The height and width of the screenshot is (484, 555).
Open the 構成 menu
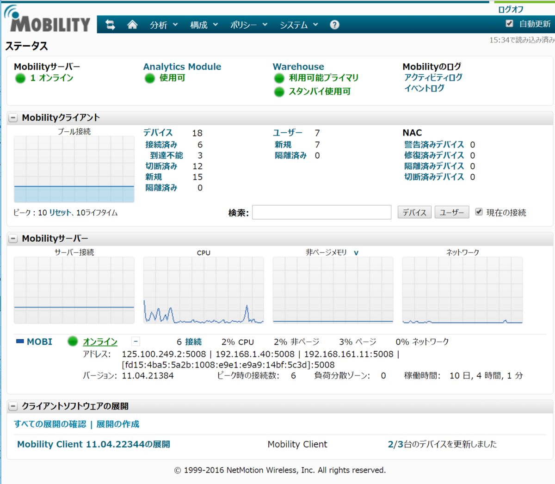pos(204,25)
